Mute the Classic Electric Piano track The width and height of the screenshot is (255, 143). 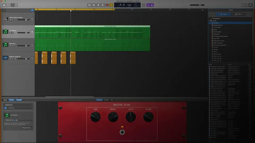(x=10, y=20)
